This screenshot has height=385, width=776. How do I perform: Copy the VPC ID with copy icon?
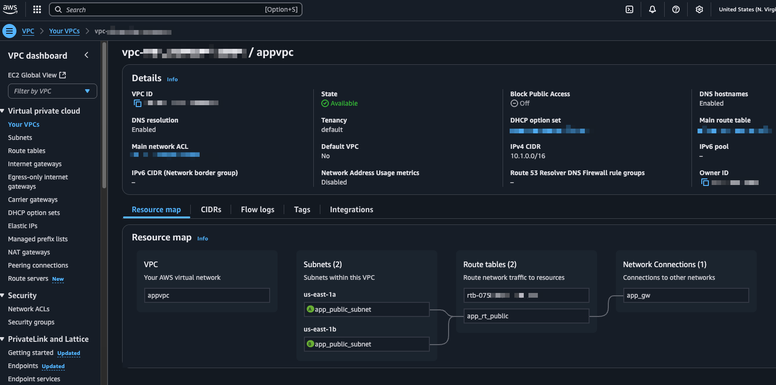coord(138,103)
